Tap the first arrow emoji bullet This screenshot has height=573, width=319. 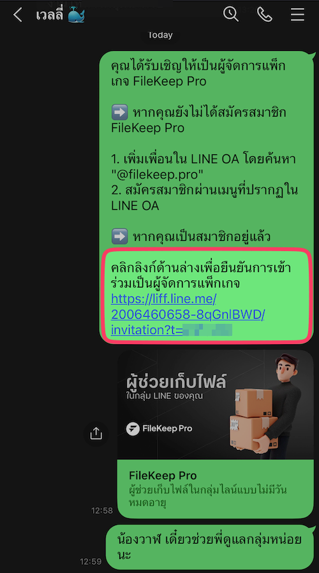click(120, 112)
